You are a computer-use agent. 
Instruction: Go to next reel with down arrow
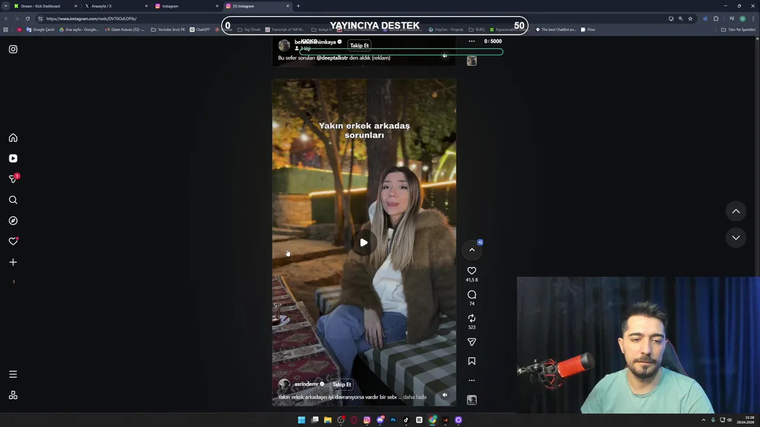point(736,237)
